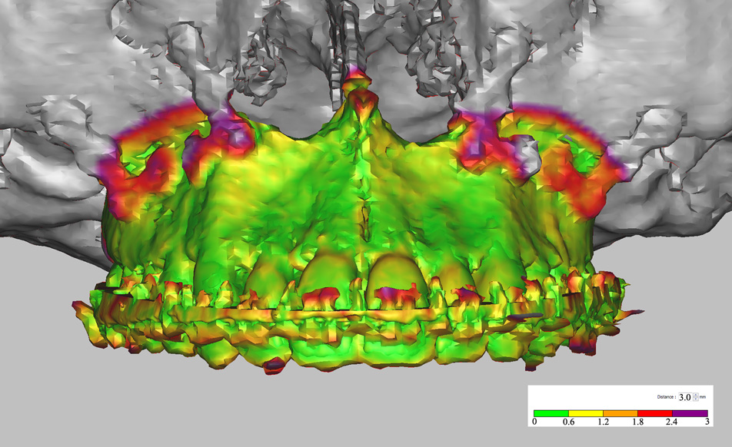
Task: Pick the red-purple deviation area on right maxilla
Action: (x=584, y=177)
